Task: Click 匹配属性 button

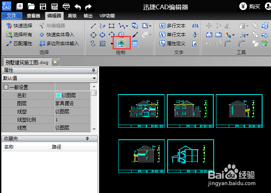Action: pyautogui.click(x=19, y=43)
